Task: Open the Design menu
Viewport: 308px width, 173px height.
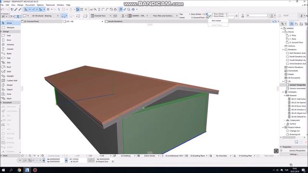Action: [x=20, y=5]
